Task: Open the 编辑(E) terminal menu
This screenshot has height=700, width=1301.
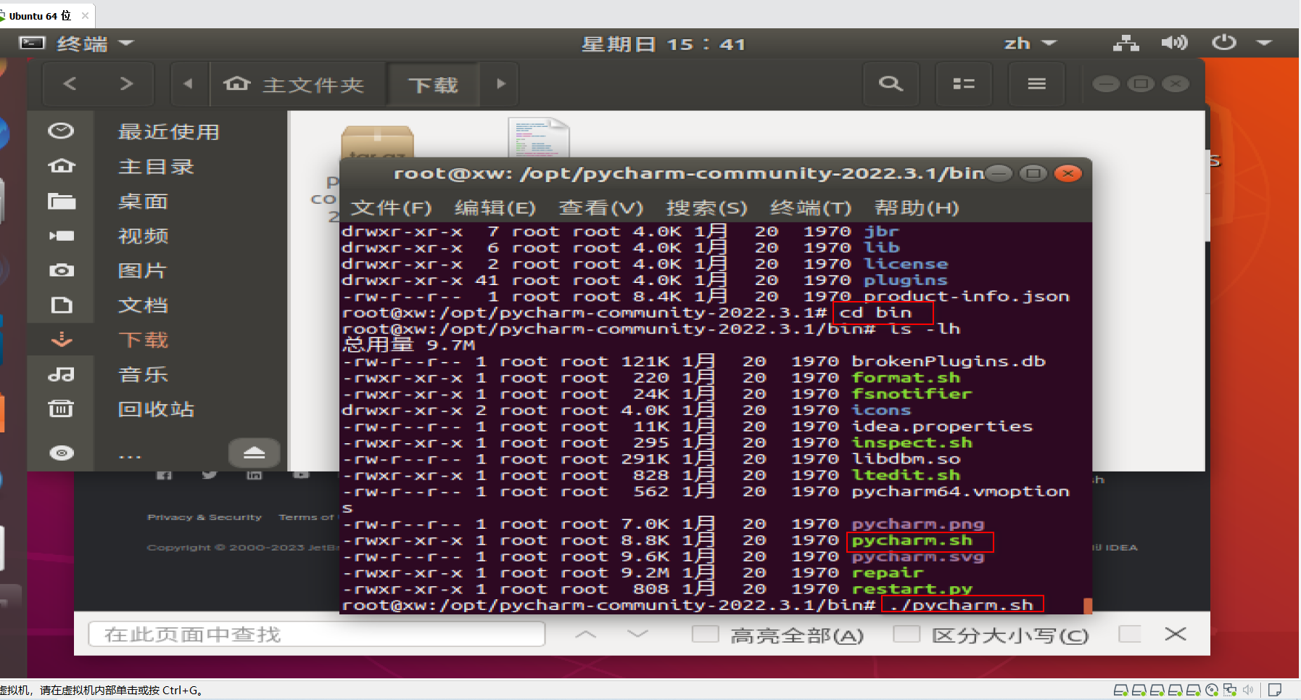Action: pyautogui.click(x=495, y=208)
